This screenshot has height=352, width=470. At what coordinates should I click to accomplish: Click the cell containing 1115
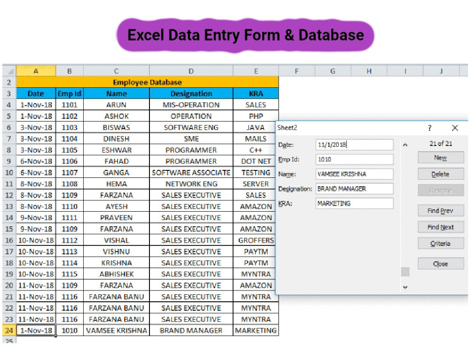[70, 274]
